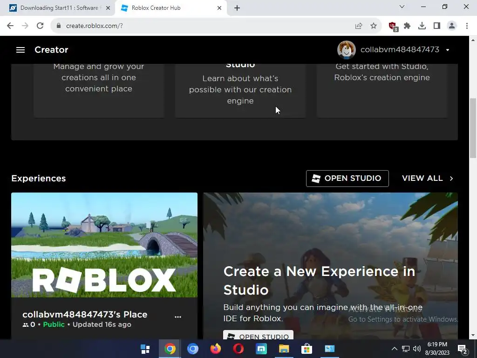
Task: Click the page vertical scrollbar thumb
Action: point(473,128)
